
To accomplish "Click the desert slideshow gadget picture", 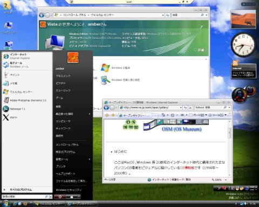I will pos(243,19).
